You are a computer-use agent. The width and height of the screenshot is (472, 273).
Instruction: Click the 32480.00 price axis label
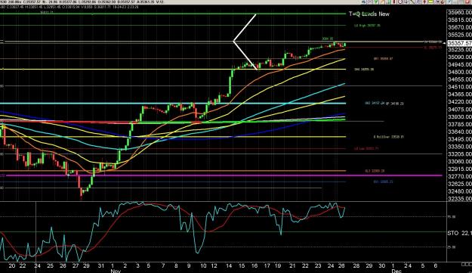point(460,191)
